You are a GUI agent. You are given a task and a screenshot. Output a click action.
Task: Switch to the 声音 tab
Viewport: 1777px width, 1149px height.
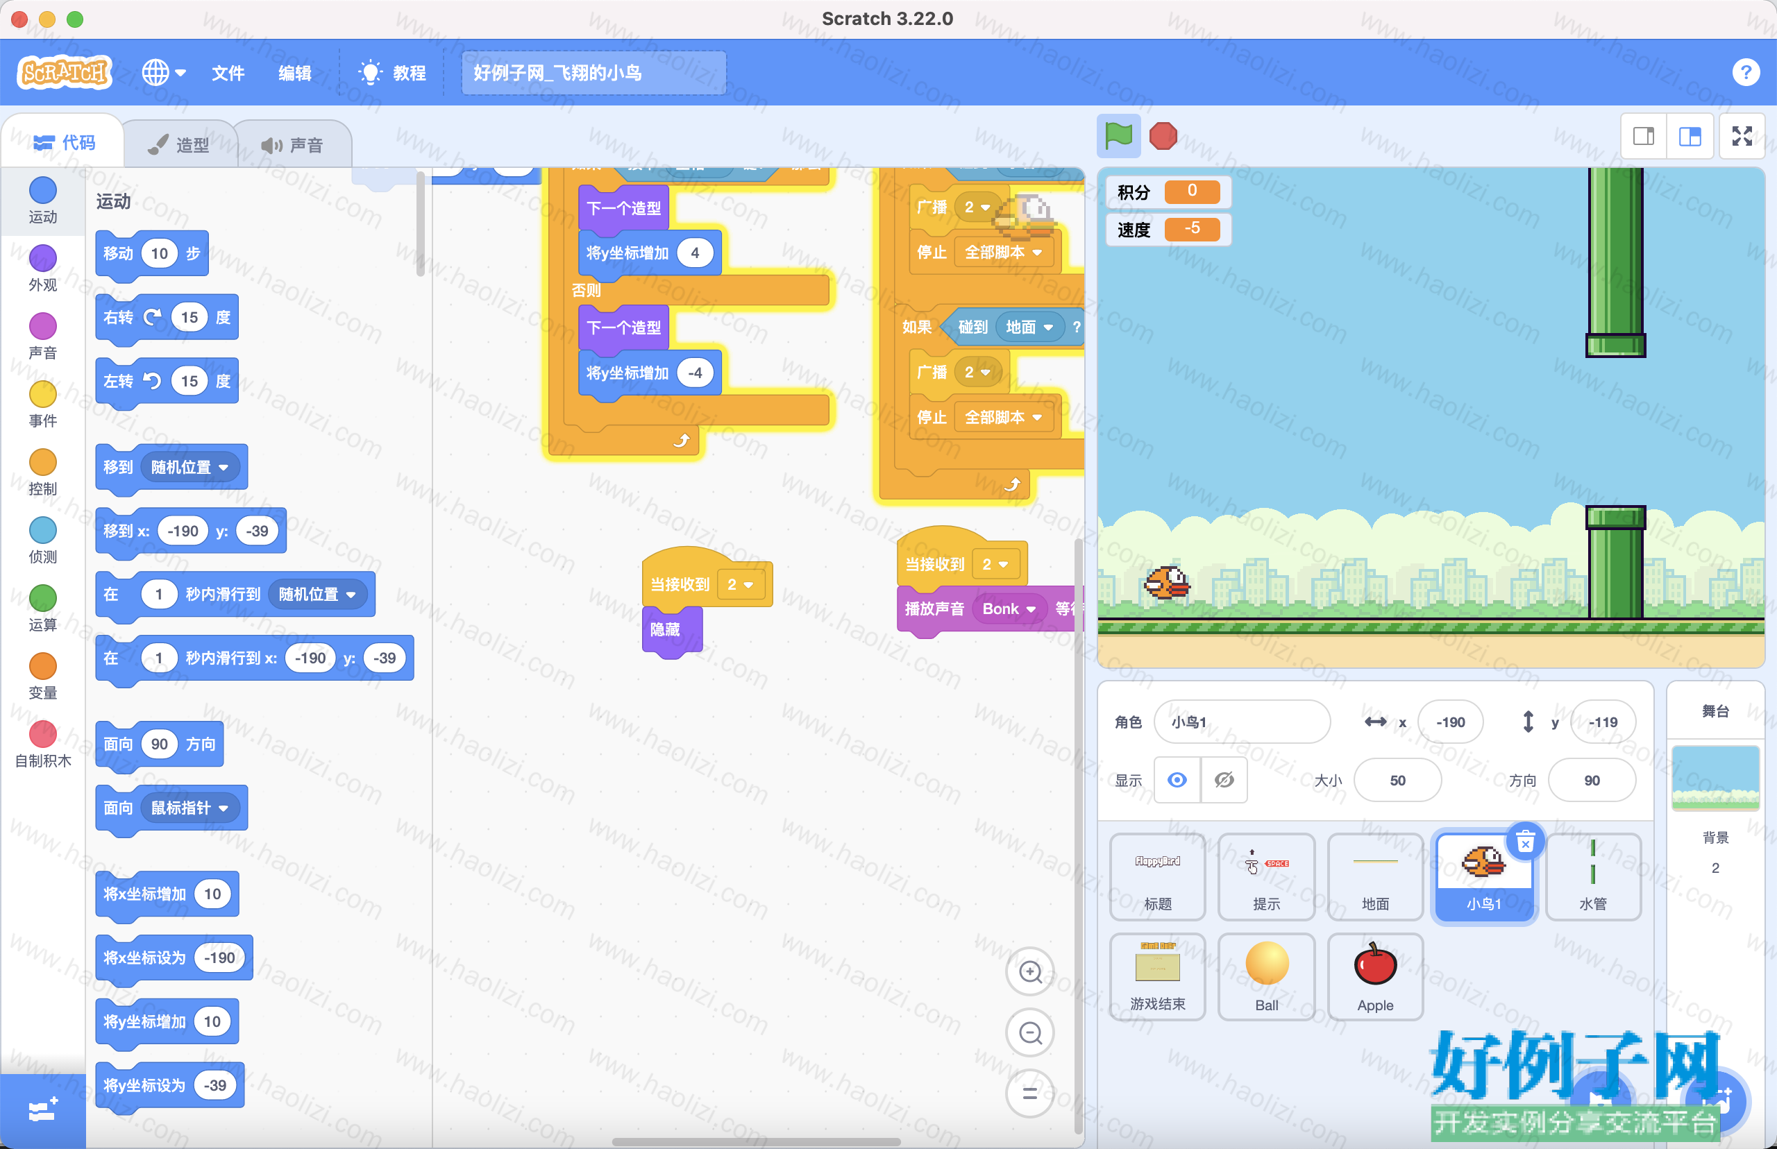point(292,144)
